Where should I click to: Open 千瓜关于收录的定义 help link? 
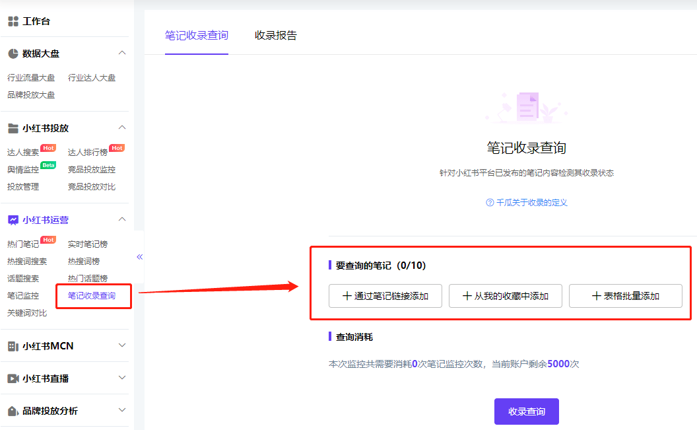527,202
